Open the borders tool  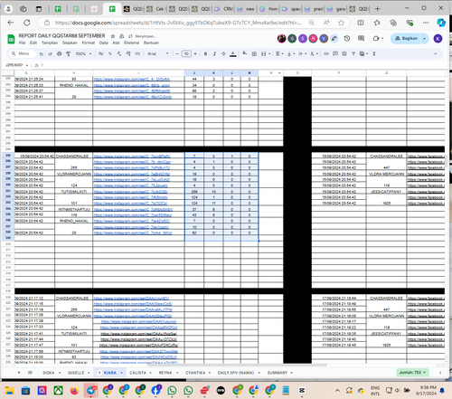tap(254, 54)
